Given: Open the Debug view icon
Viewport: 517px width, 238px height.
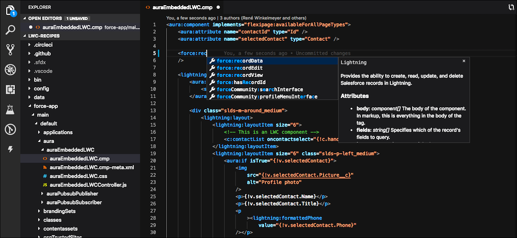Looking at the screenshot, I should pyautogui.click(x=10, y=70).
